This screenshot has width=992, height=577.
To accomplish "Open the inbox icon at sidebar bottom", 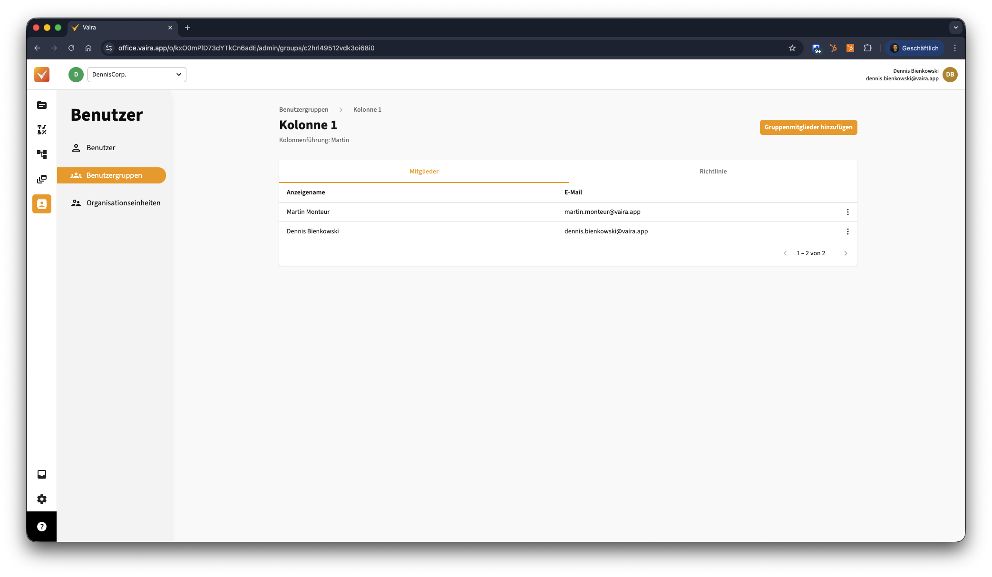I will click(42, 474).
